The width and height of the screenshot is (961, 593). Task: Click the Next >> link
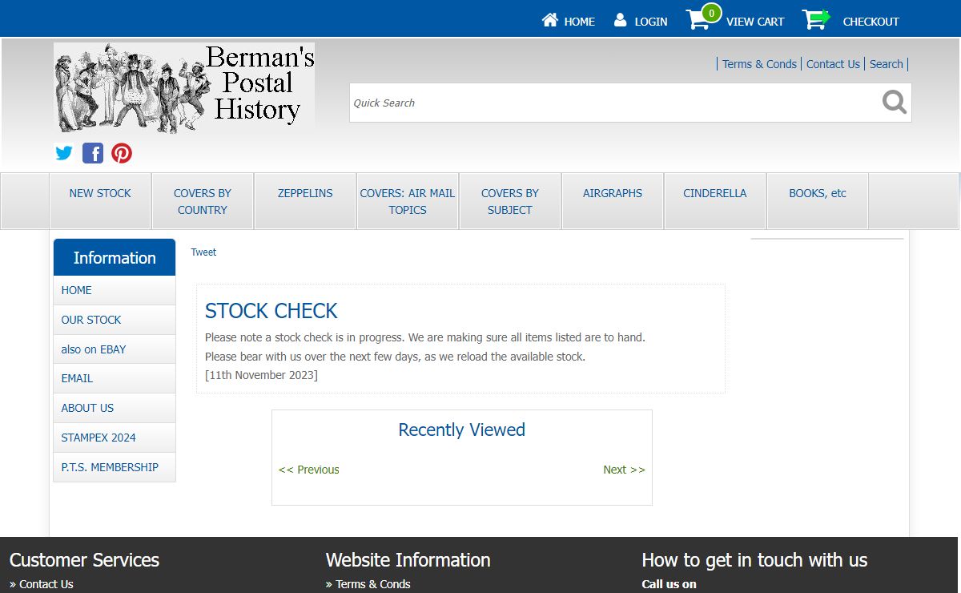[x=624, y=470]
